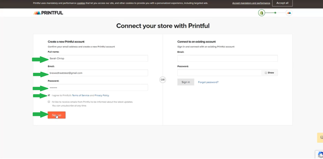Choose Accept mandatory and performance link

(251, 3)
